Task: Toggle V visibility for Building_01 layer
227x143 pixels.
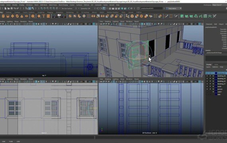Action: pos(207,84)
